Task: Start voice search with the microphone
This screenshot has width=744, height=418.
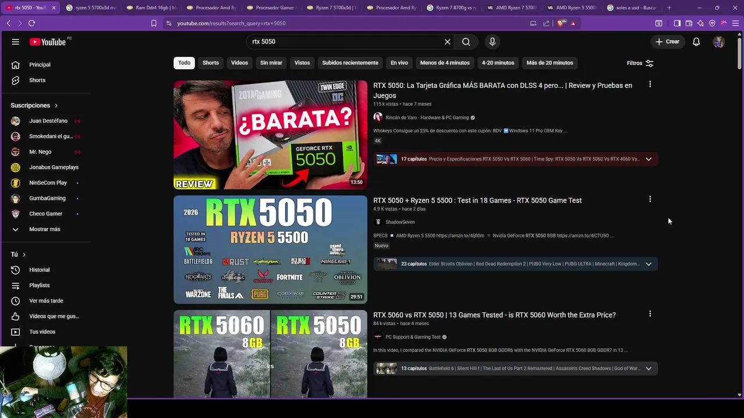Action: (492, 42)
